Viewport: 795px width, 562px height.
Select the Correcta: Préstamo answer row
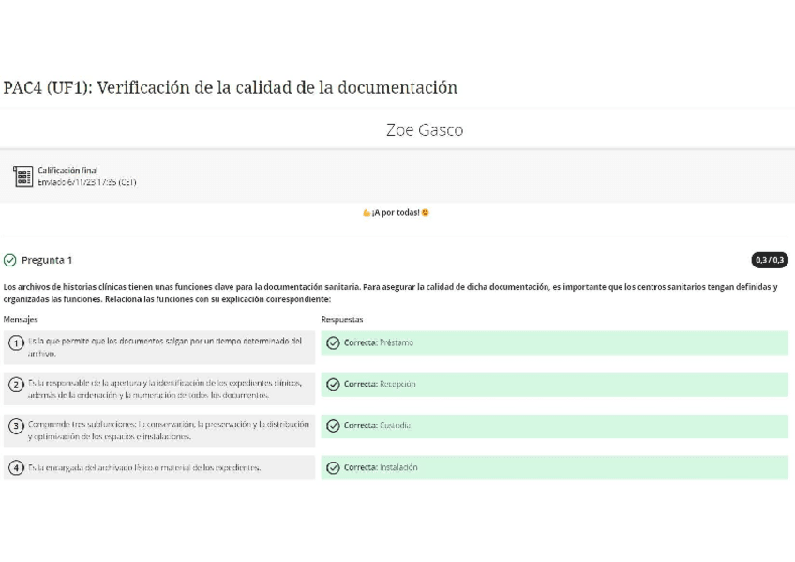[555, 342]
